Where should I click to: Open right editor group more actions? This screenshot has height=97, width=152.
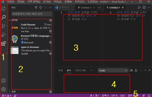[149, 8]
